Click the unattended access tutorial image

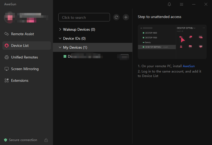172,42
